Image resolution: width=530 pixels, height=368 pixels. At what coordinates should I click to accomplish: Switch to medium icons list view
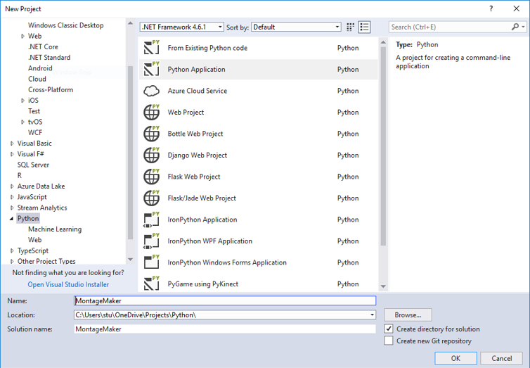click(364, 27)
